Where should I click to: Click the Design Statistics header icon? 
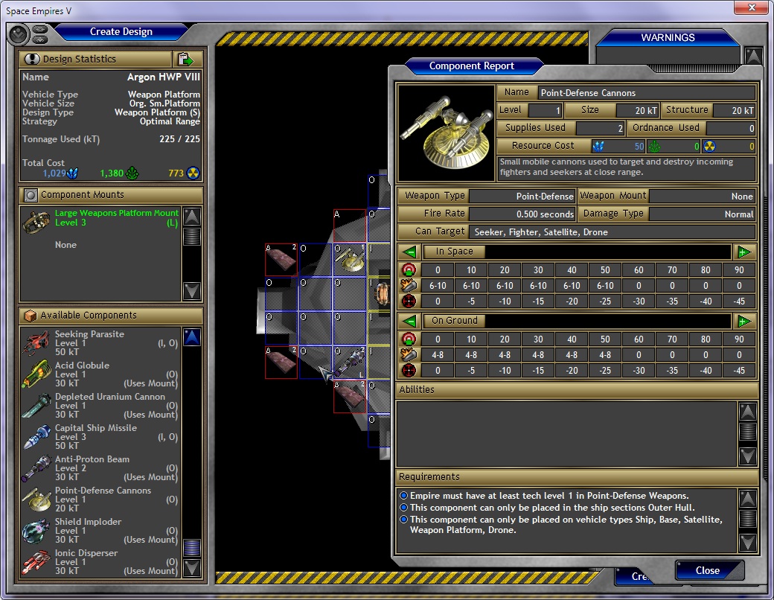coord(31,60)
